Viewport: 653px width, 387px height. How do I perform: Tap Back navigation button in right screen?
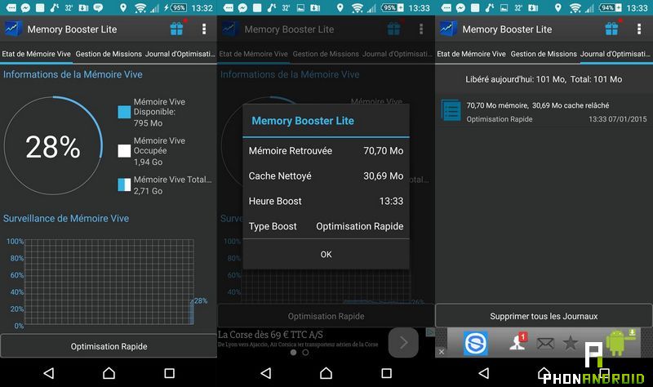[483, 373]
